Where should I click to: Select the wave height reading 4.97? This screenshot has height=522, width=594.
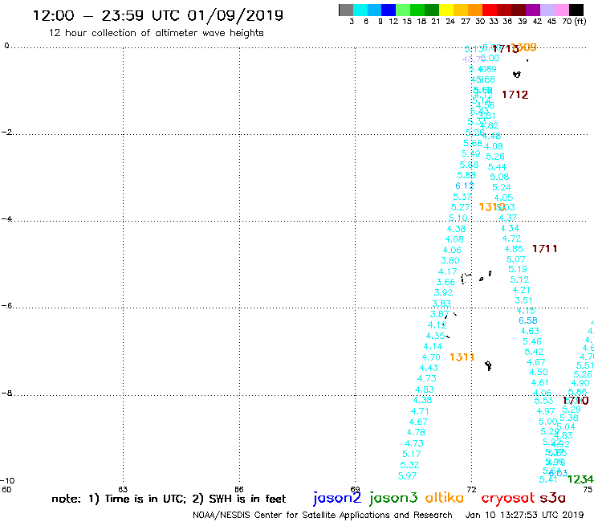coord(546,411)
